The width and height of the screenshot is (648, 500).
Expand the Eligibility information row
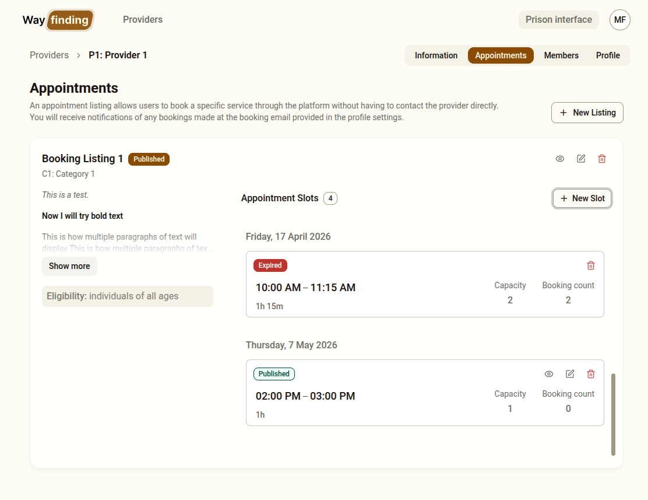pyautogui.click(x=127, y=296)
